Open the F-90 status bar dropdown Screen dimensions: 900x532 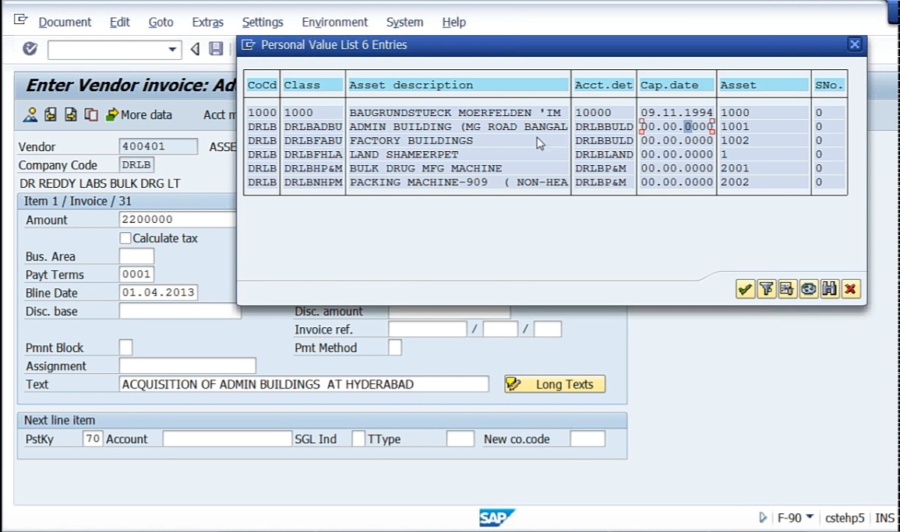point(810,517)
